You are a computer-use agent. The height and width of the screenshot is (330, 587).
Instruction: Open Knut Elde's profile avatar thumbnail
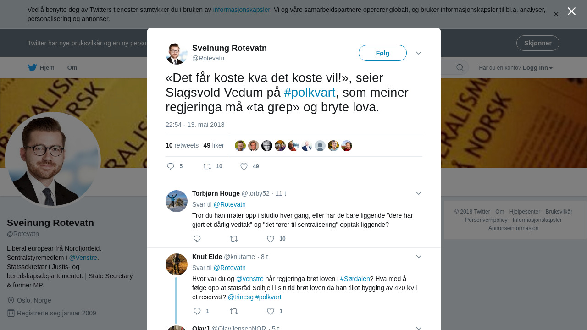point(177,264)
